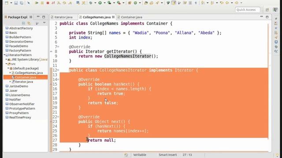The width and height of the screenshot is (282, 158).
Task: Toggle the highlighted Mark Occurrences button
Action: point(174,3)
